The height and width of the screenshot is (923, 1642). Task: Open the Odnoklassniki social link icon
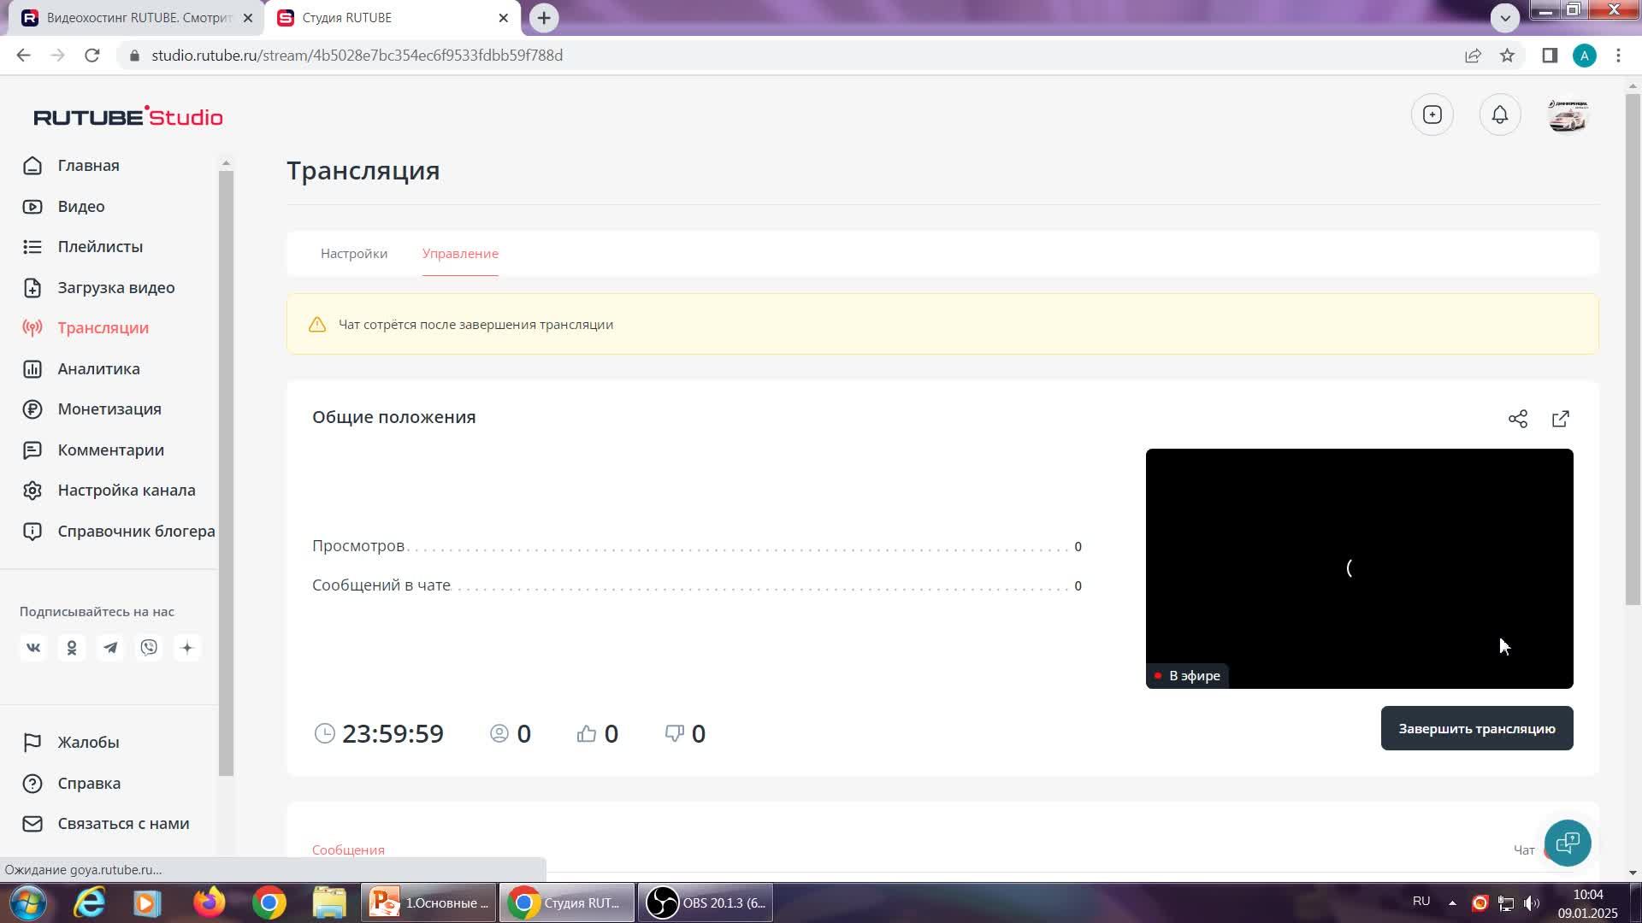pyautogui.click(x=72, y=648)
